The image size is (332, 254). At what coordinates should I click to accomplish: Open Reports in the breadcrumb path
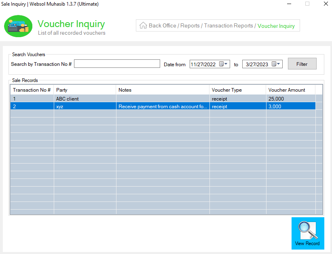[190, 25]
